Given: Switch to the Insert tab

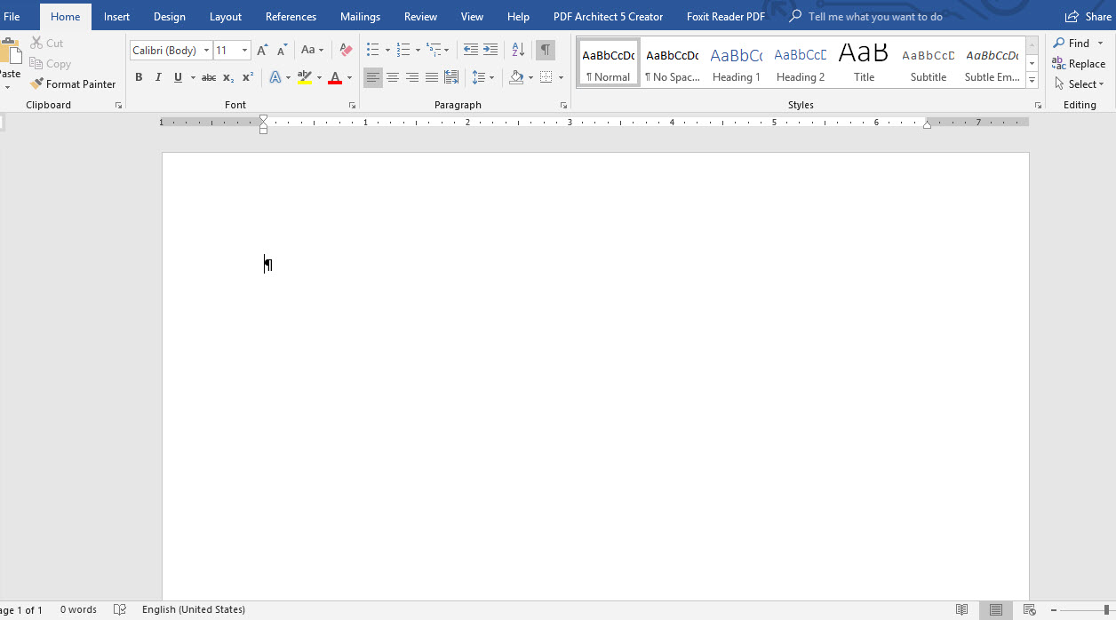Looking at the screenshot, I should 116,16.
